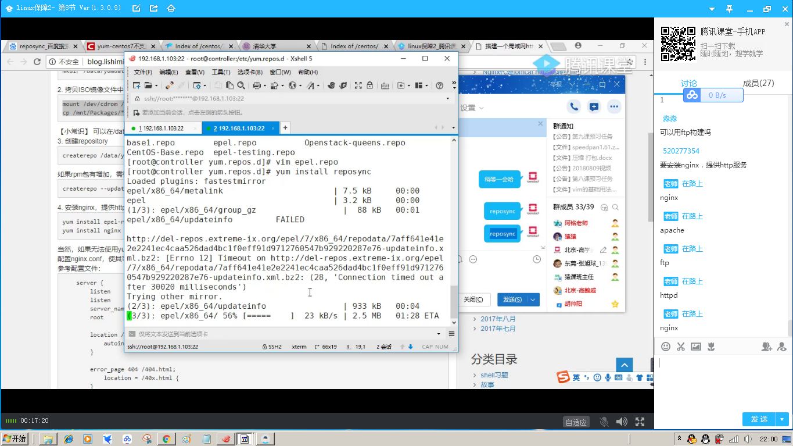This screenshot has width=793, height=446.
Task: Open the 文件(F) menu in Xshell
Action: click(143, 72)
